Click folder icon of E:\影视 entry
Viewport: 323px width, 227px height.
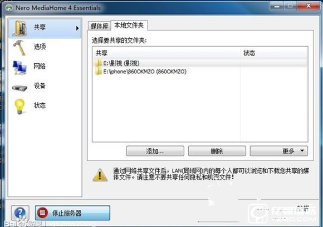pos(98,63)
